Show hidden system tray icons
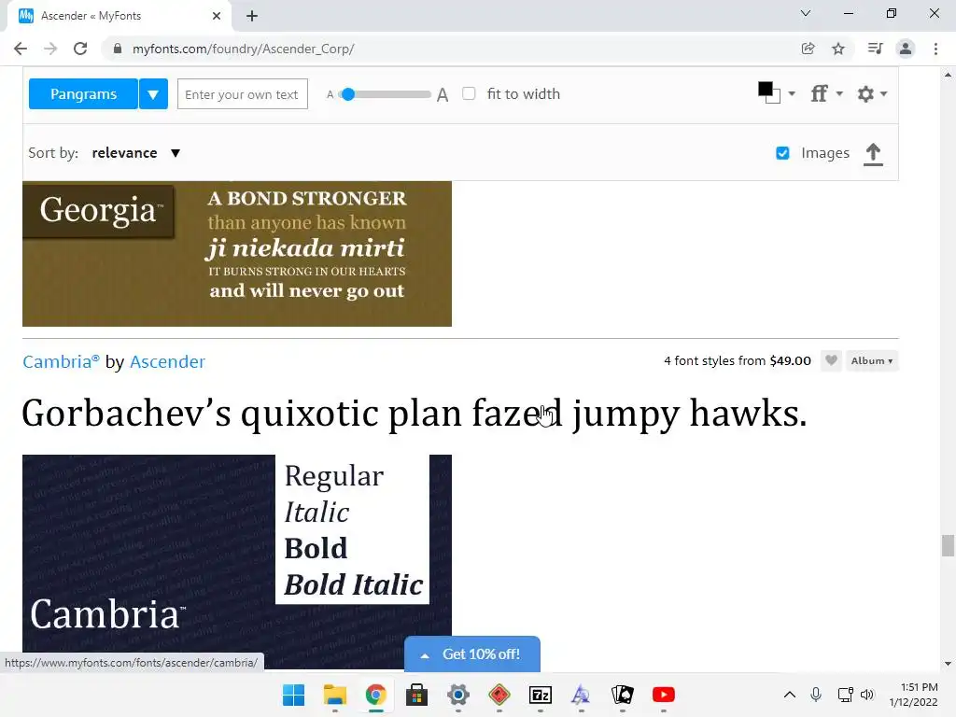The height and width of the screenshot is (717, 956). (790, 695)
